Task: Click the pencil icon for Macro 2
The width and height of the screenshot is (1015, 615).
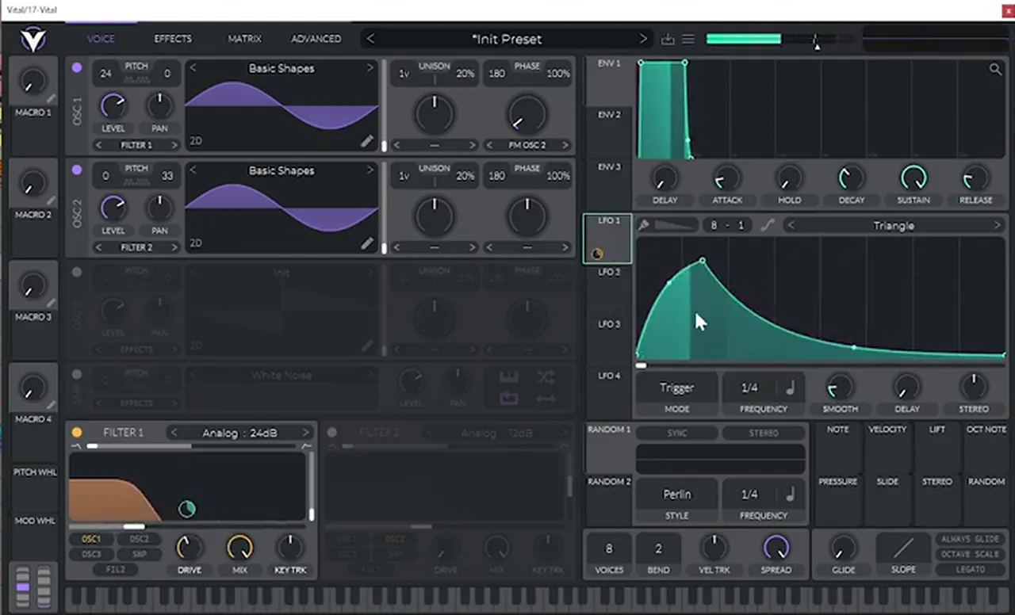Action: tap(52, 201)
